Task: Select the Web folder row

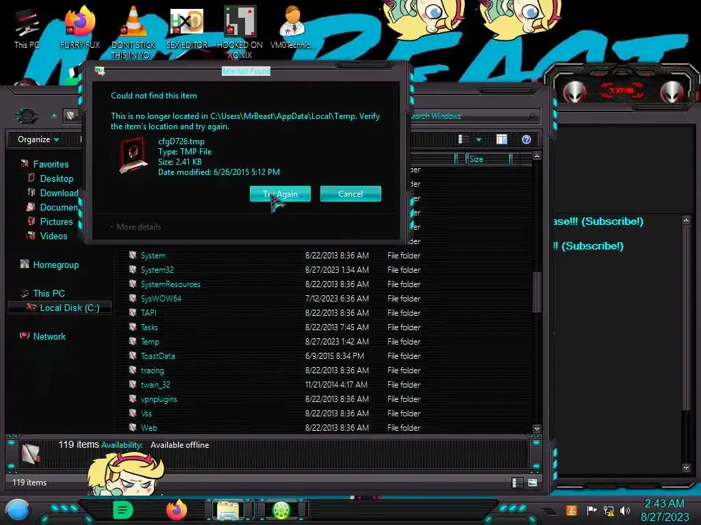Action: point(323,428)
